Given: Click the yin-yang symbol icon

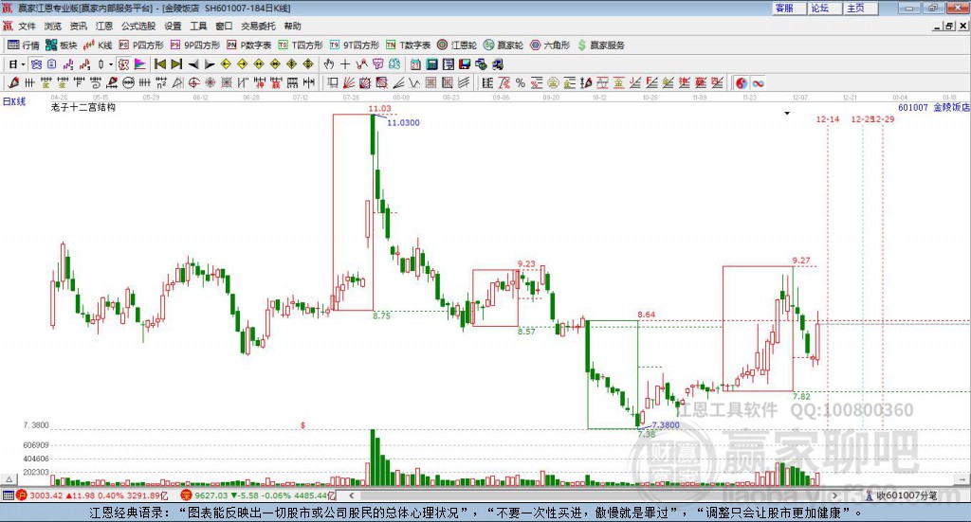Looking at the screenshot, I should click(x=742, y=82).
